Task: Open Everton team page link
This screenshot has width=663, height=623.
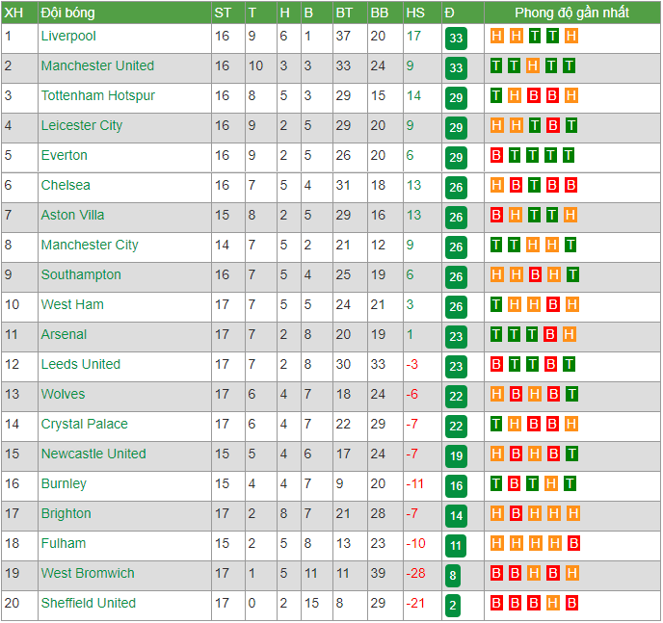Action: click(65, 155)
